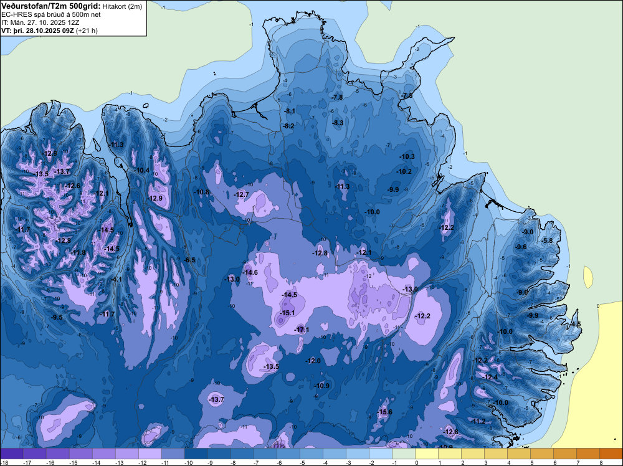This screenshot has width=623, height=466.
Task: Click the -15.1 temperature label
Action: click(287, 313)
